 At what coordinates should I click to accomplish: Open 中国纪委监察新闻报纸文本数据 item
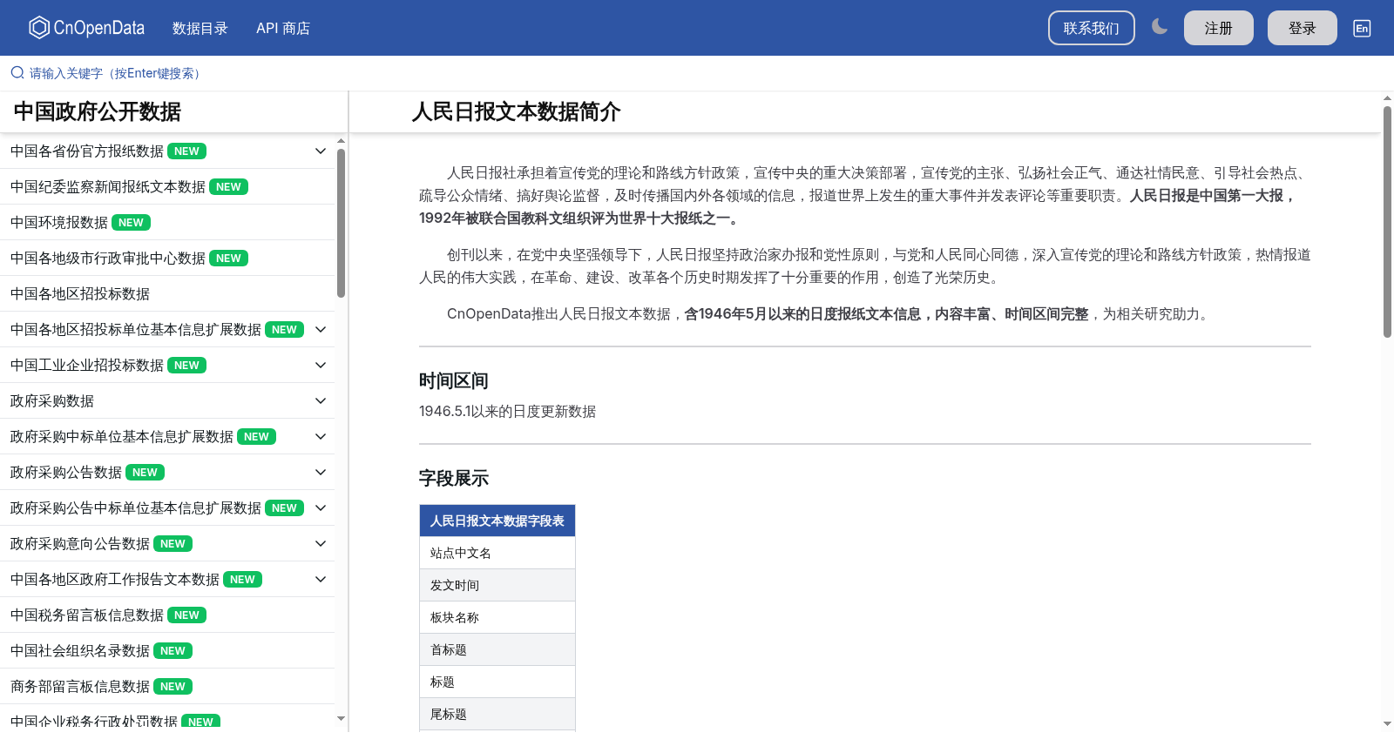(167, 187)
